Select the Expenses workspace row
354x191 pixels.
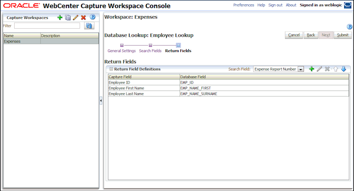pyautogui.click(x=51, y=41)
